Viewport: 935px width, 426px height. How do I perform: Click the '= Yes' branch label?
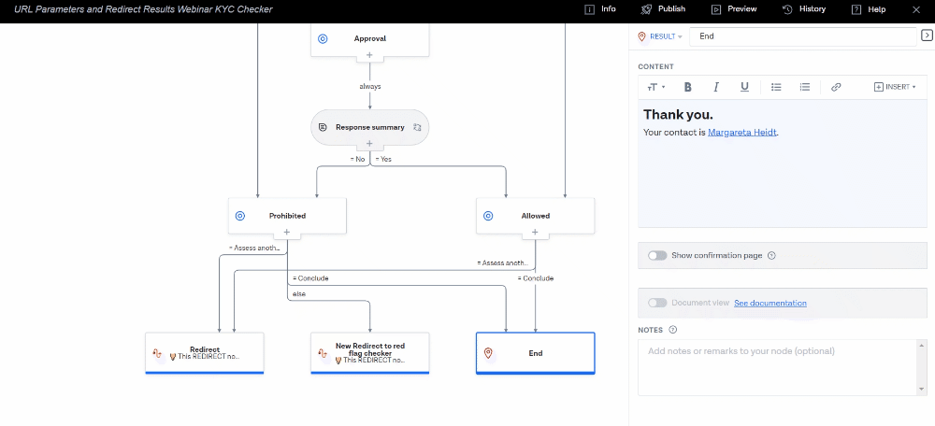383,159
